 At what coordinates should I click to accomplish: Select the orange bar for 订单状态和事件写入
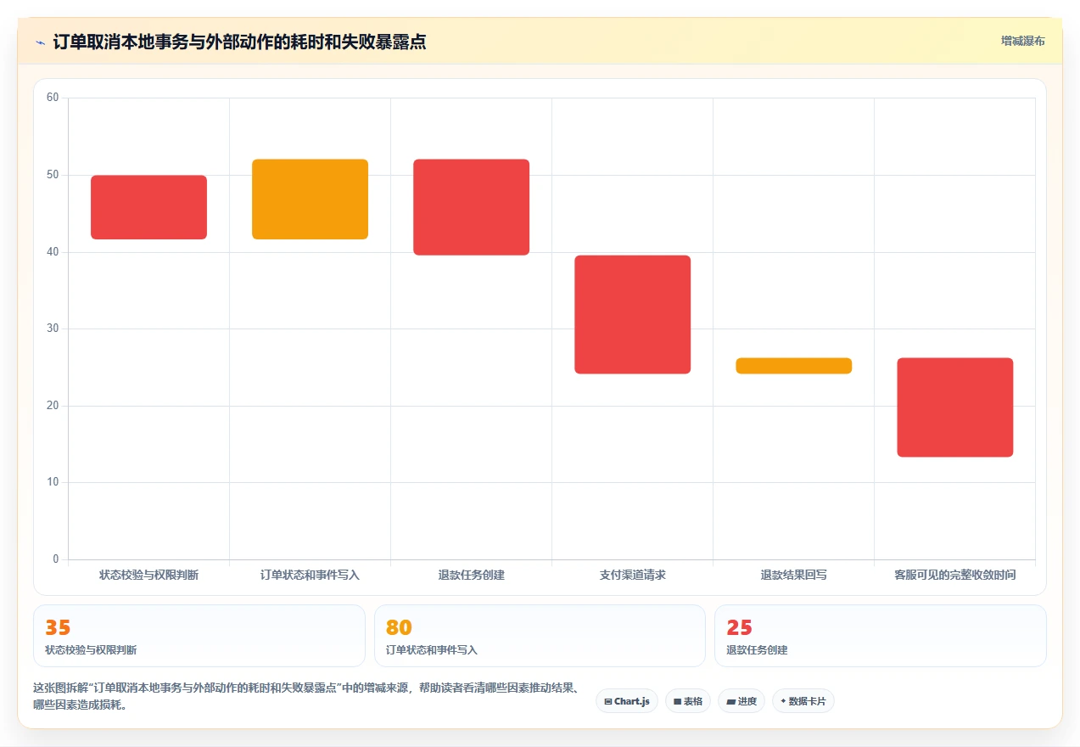(x=310, y=199)
